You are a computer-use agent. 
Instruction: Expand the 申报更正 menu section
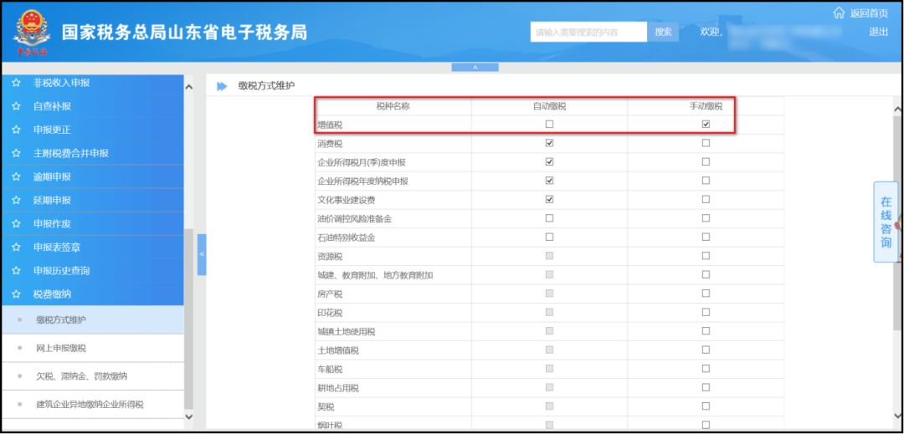point(92,130)
